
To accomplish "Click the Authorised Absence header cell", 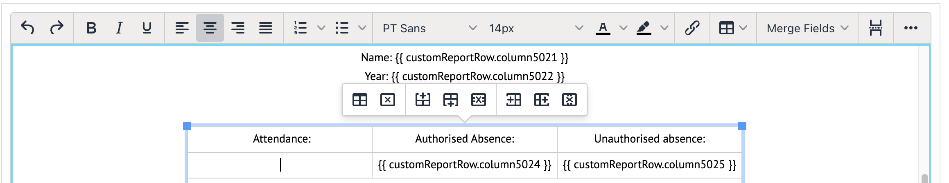I will [464, 139].
